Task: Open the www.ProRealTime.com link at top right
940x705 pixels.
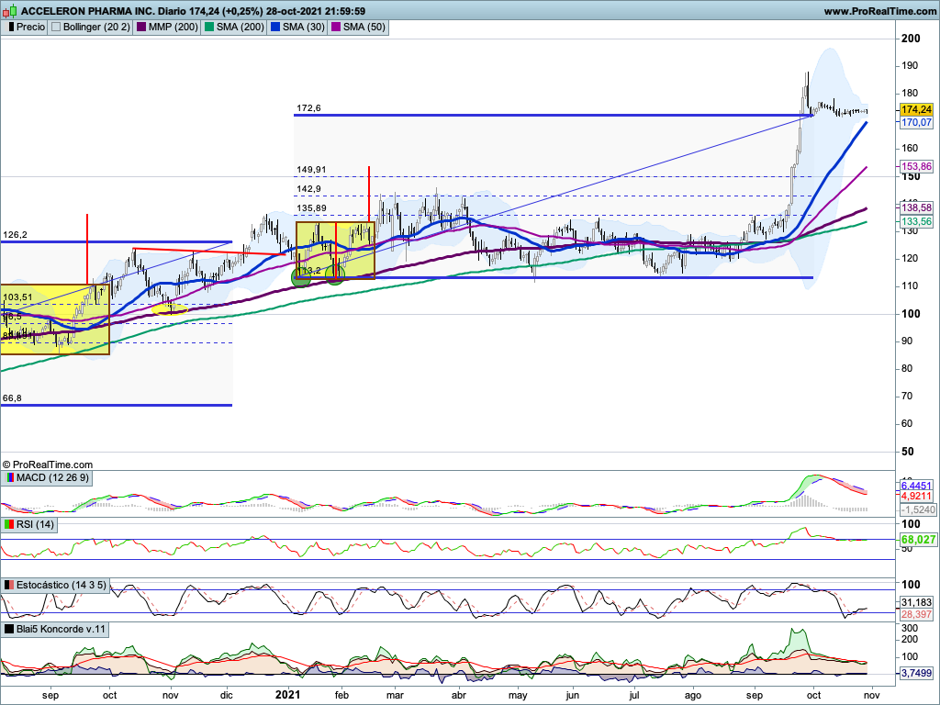Action: tap(879, 11)
